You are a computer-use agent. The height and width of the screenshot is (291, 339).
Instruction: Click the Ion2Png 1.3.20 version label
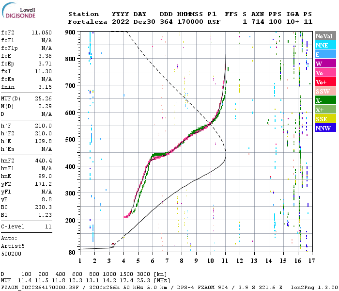point(314,288)
